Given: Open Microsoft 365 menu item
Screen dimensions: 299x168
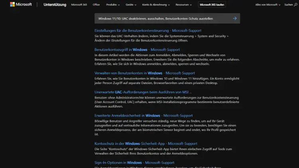Looking at the screenshot, I should [79, 4].
